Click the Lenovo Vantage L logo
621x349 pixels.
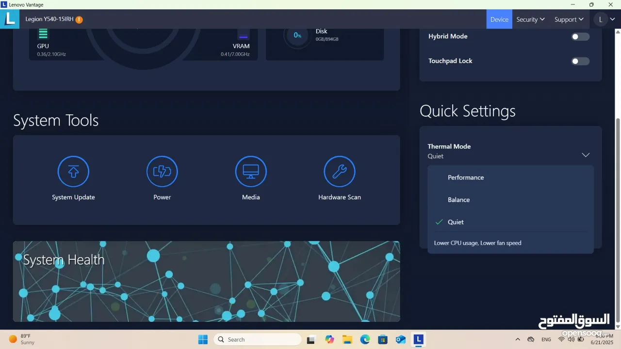tap(10, 19)
